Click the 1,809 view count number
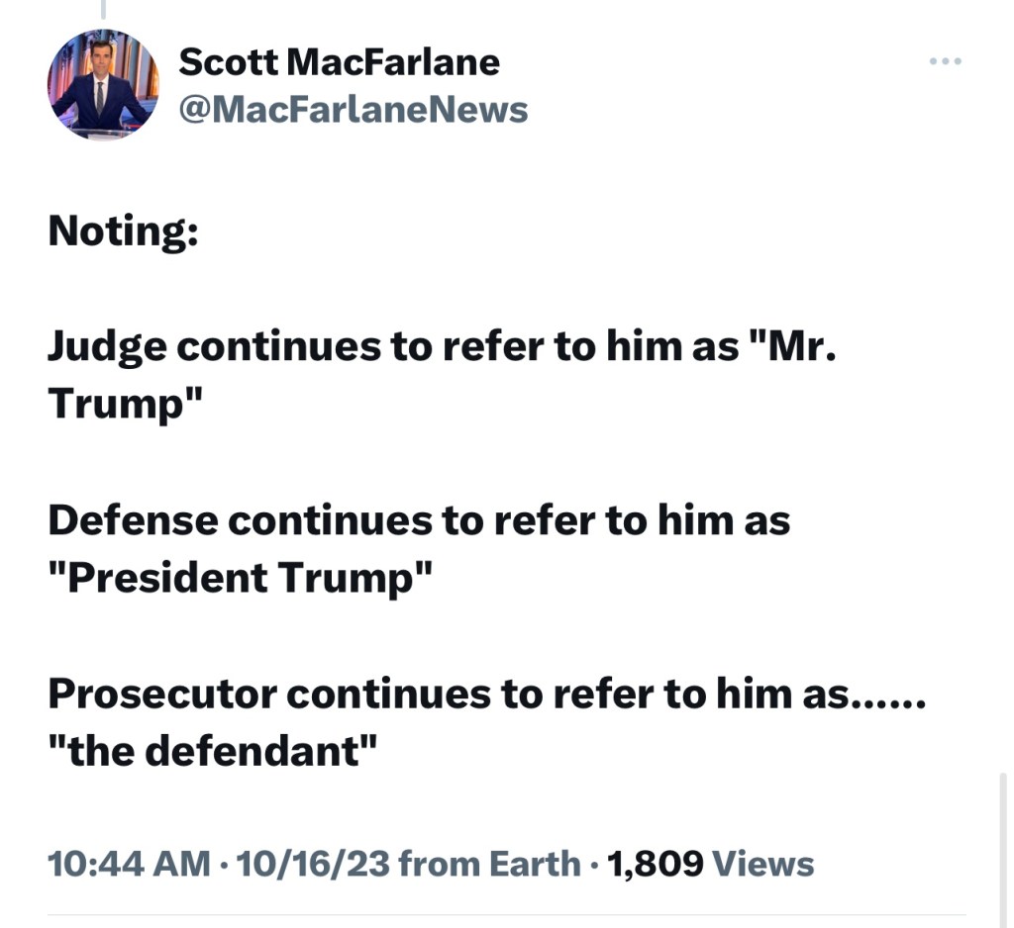Image resolution: width=1014 pixels, height=928 pixels. click(x=655, y=863)
